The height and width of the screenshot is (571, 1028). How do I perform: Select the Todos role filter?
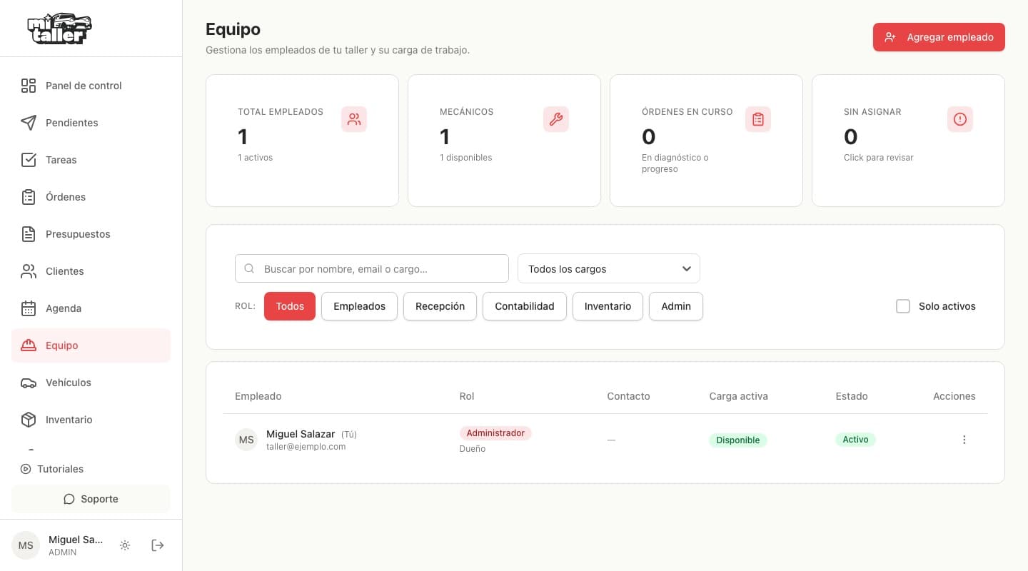tap(290, 306)
